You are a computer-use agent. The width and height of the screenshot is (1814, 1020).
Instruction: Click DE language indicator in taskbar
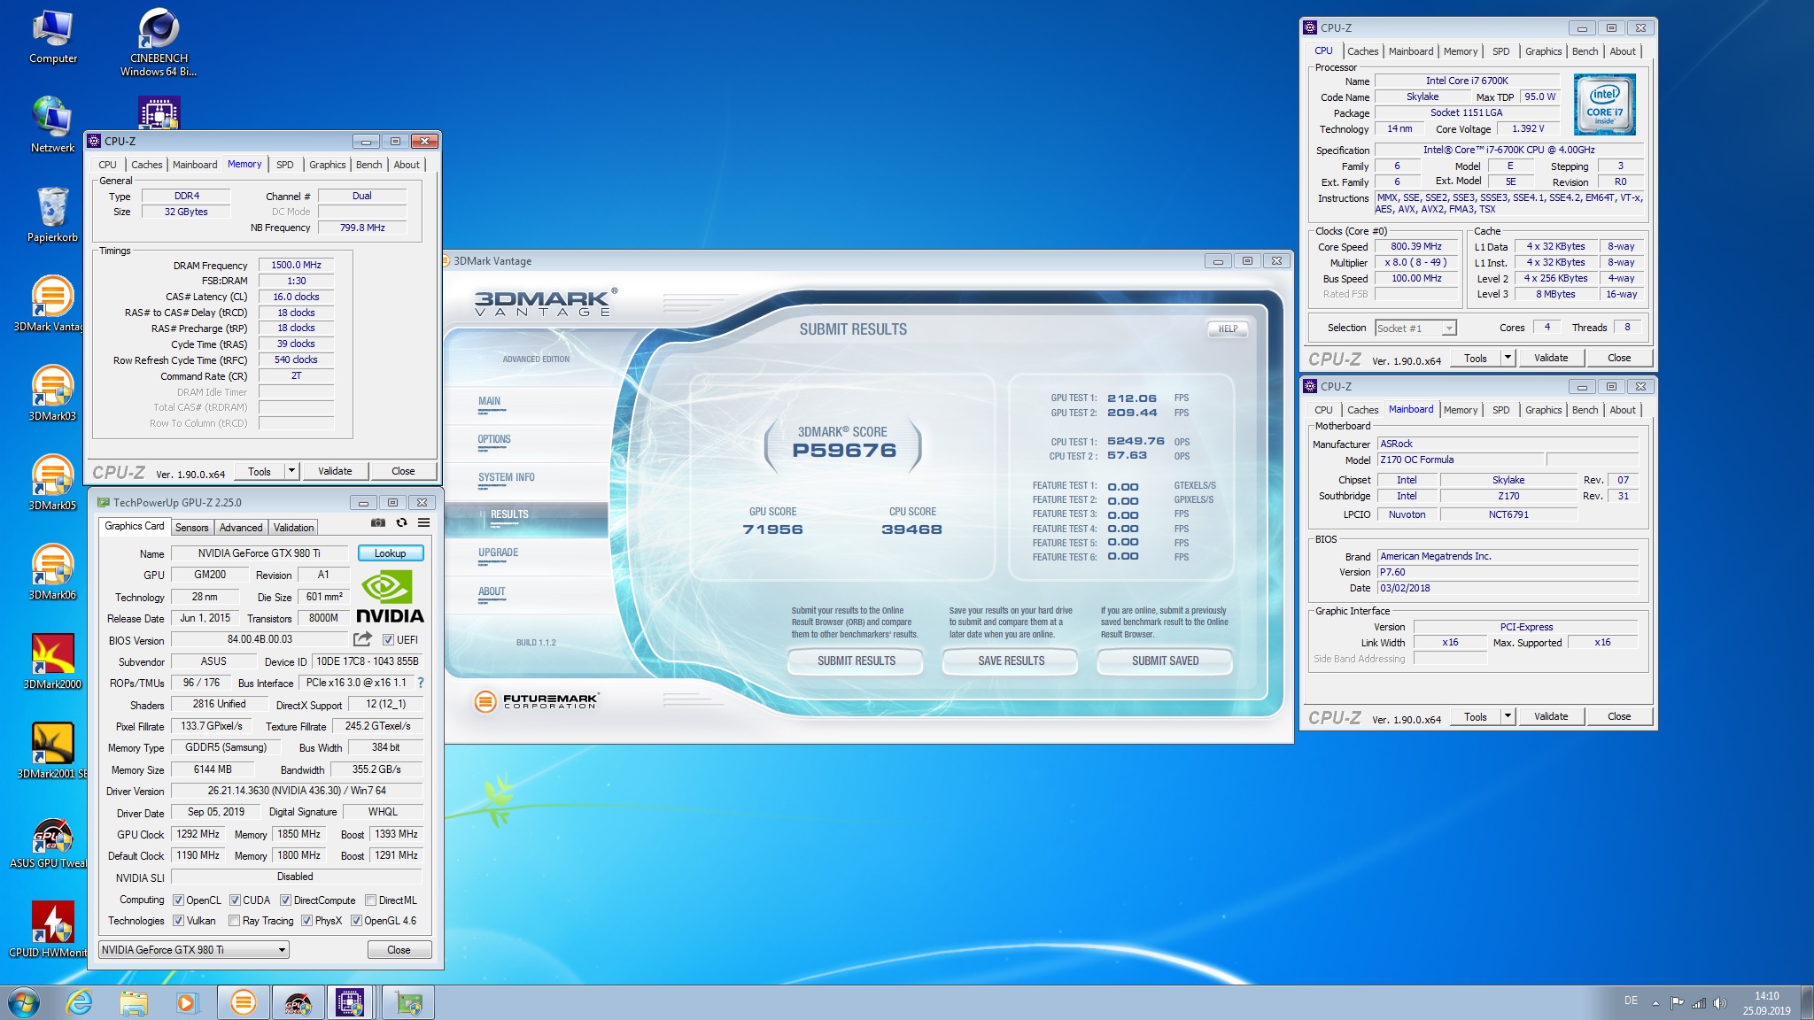coord(1631,1001)
